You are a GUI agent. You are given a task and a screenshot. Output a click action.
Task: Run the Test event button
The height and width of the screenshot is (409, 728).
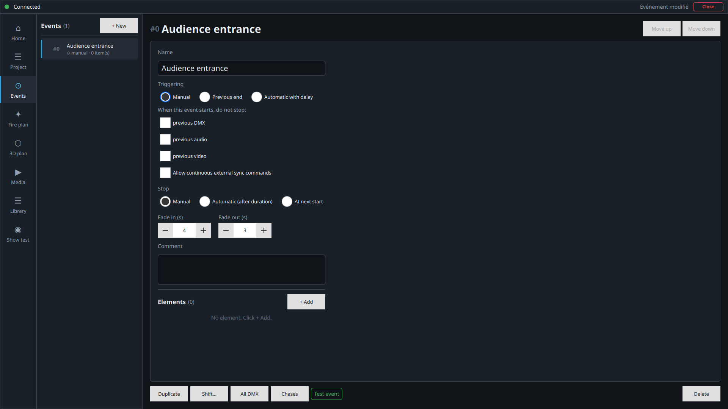(326, 394)
